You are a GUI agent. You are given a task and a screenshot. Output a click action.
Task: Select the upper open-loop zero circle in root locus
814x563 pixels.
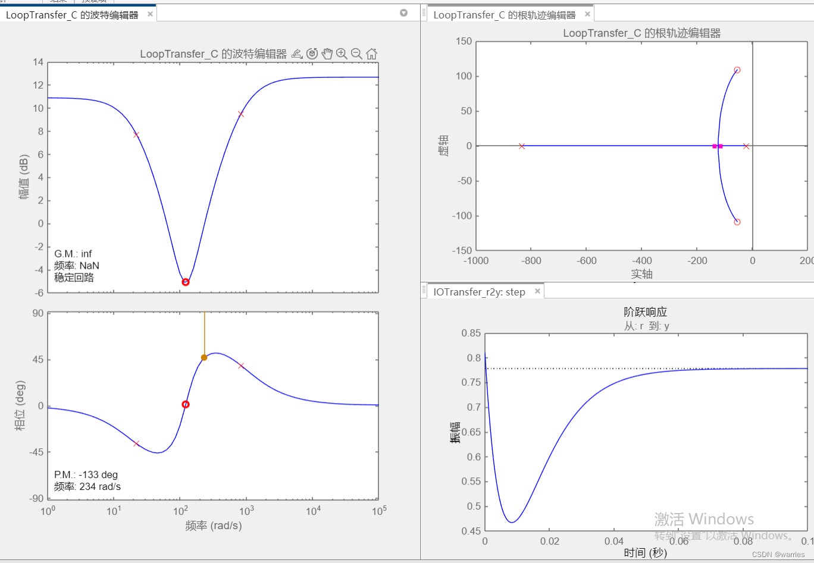point(737,70)
